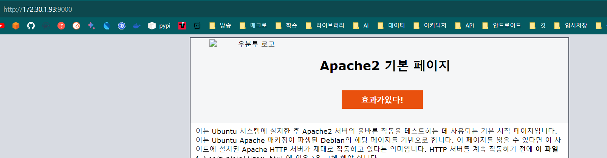
Task: Open the red round dotted bookmark icon
Action: (x=61, y=26)
